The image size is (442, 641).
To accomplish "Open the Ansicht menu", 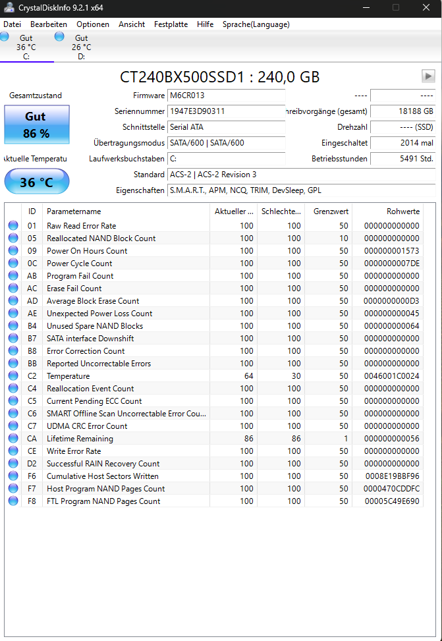I will 132,24.
